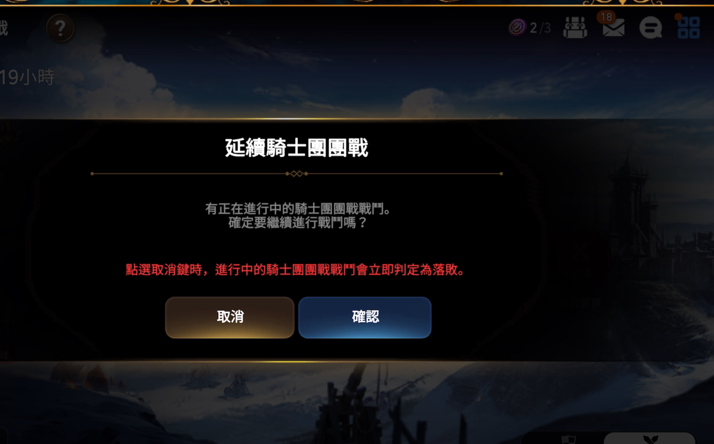Click the diamond ornament on the dialog divider

(296, 174)
